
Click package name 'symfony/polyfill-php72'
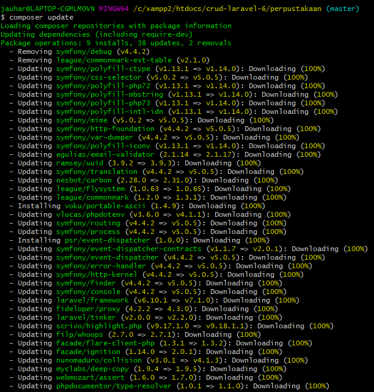(x=103, y=86)
